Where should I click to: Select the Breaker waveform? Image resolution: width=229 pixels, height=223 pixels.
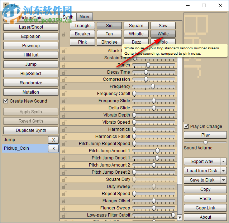coord(82,34)
